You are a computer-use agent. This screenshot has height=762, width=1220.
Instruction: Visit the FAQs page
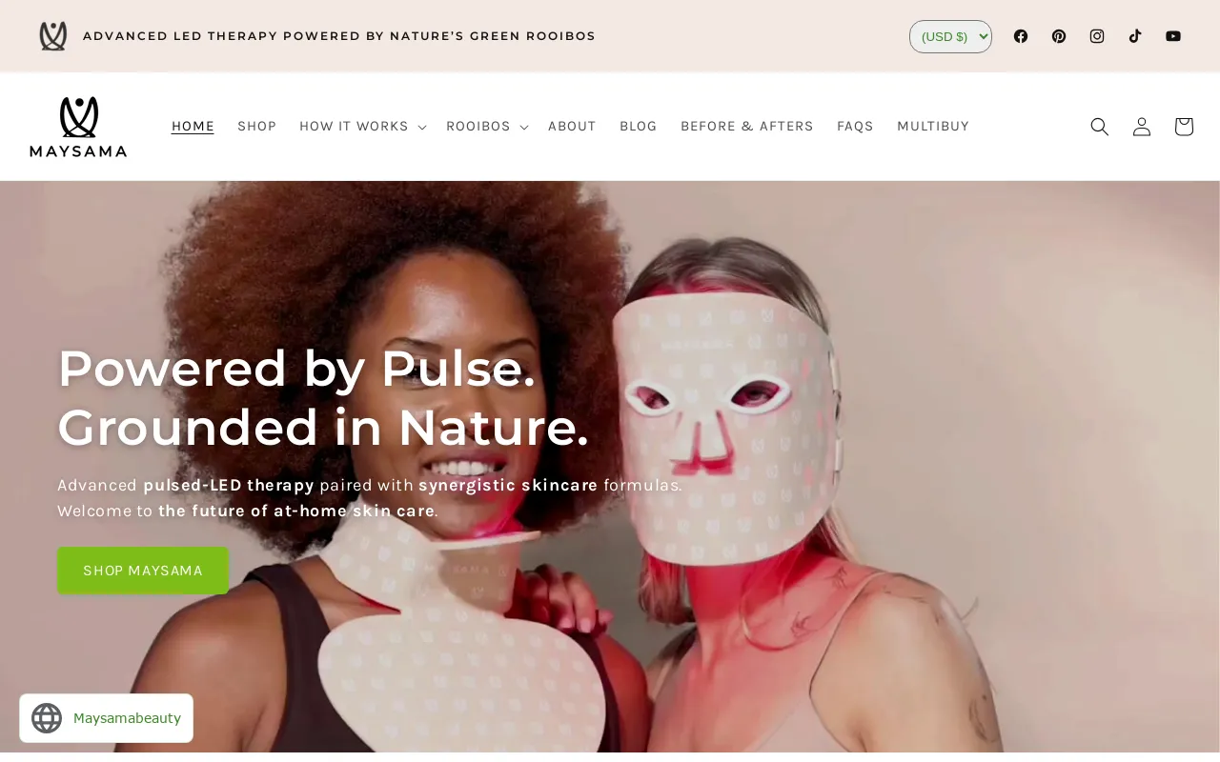point(855,127)
